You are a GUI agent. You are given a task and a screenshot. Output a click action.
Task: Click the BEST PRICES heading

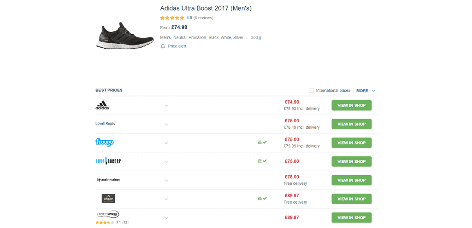tap(109, 90)
